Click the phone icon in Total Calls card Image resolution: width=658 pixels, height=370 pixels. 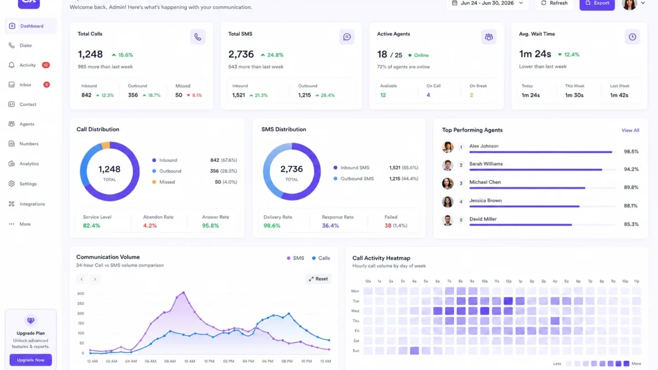point(197,37)
